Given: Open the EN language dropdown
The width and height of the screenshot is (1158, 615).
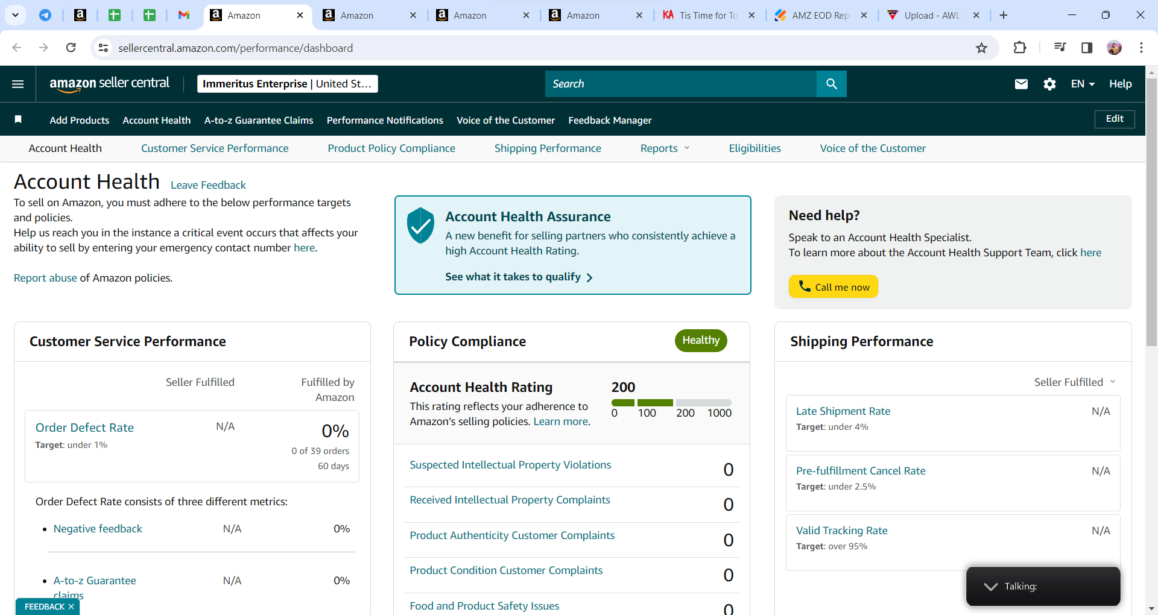Looking at the screenshot, I should (x=1083, y=84).
